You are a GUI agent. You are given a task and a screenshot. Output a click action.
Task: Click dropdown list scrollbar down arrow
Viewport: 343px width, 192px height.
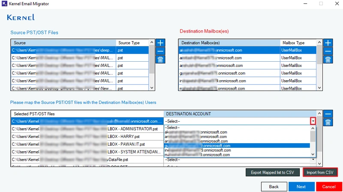tap(313, 154)
